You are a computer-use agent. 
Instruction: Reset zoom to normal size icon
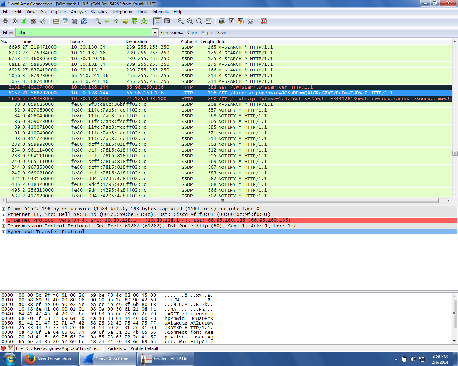click(x=199, y=21)
